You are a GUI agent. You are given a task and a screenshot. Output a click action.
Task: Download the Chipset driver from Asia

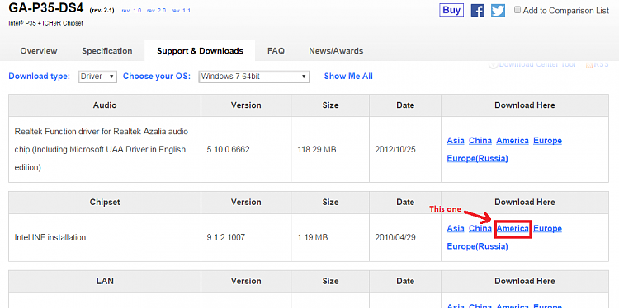coord(456,228)
